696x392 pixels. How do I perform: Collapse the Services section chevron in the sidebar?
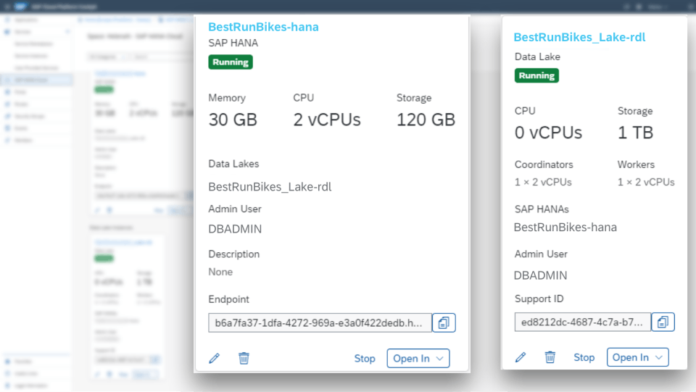point(68,33)
